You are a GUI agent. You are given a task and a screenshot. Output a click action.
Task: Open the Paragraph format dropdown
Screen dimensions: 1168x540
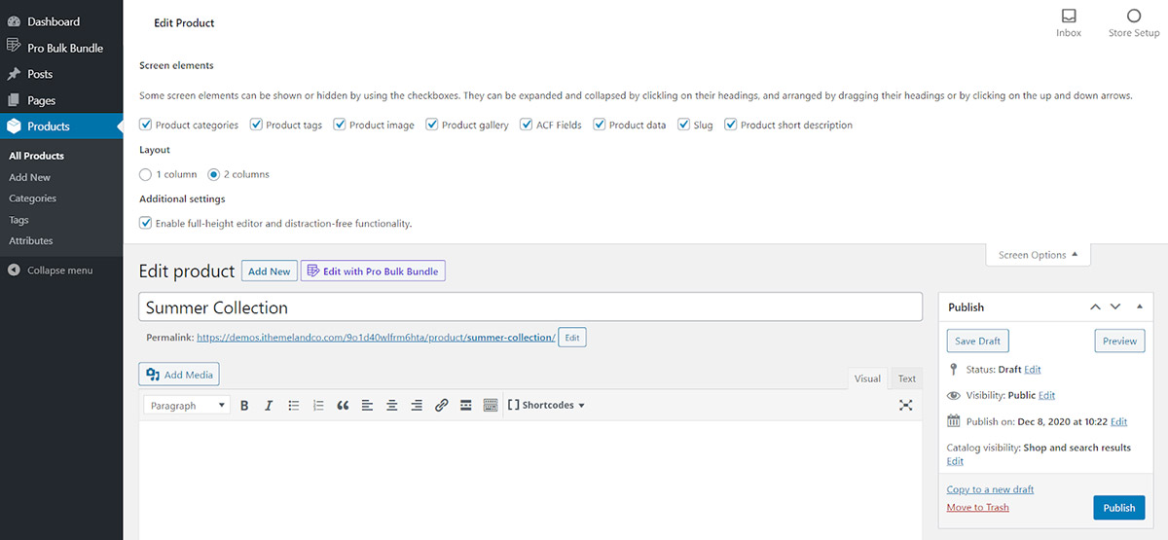tap(187, 406)
